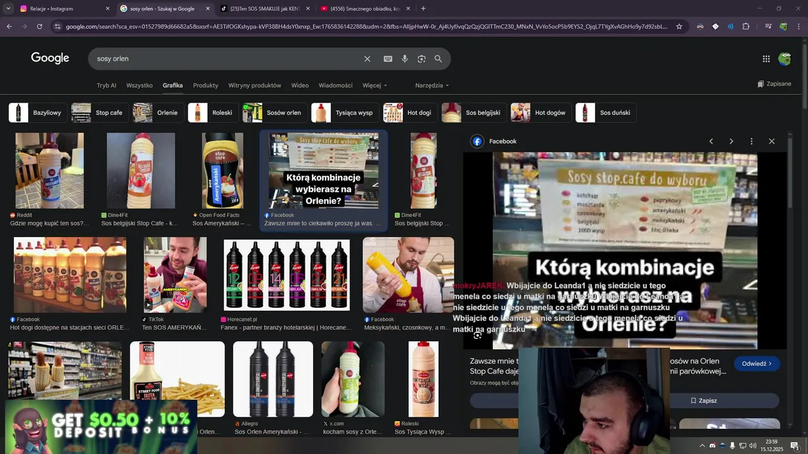Open the preview panel three-dot menu
Screen dimensions: 808x454
point(751,141)
